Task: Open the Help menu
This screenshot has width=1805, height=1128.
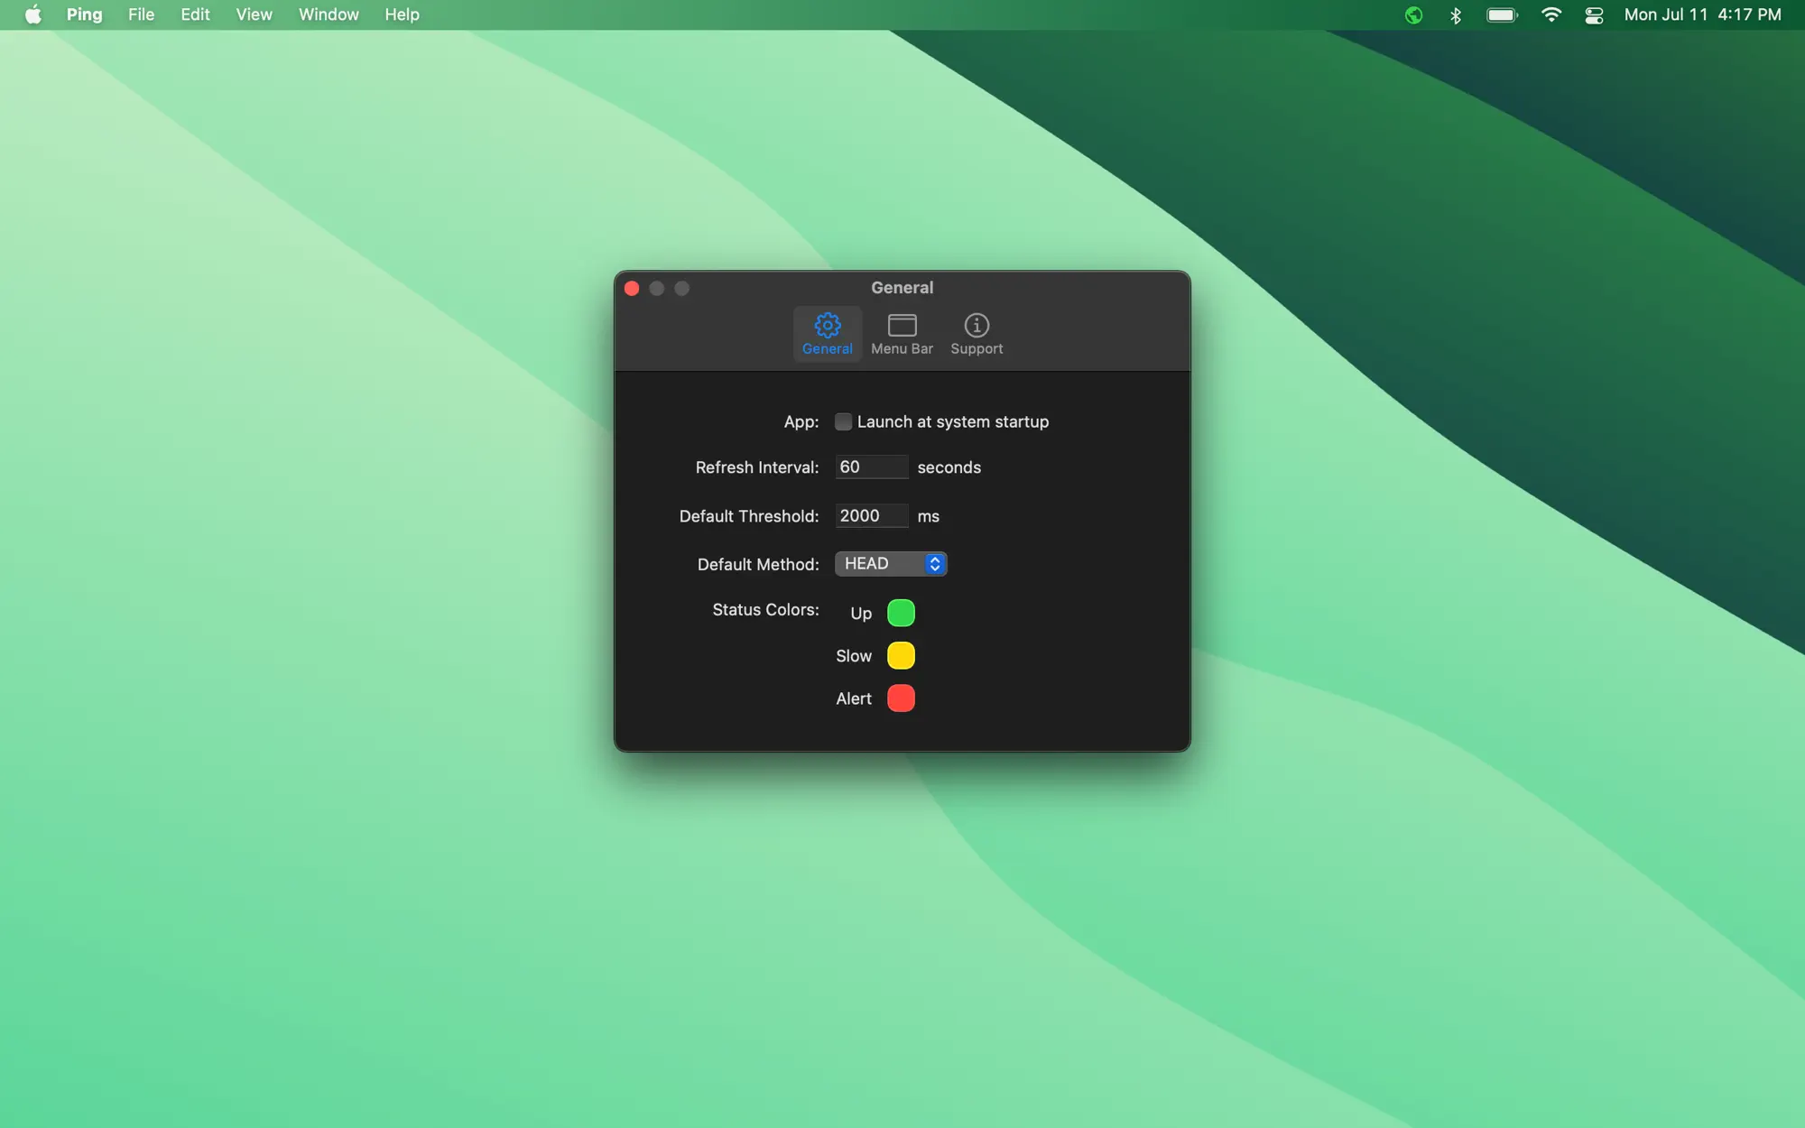Action: (x=402, y=15)
